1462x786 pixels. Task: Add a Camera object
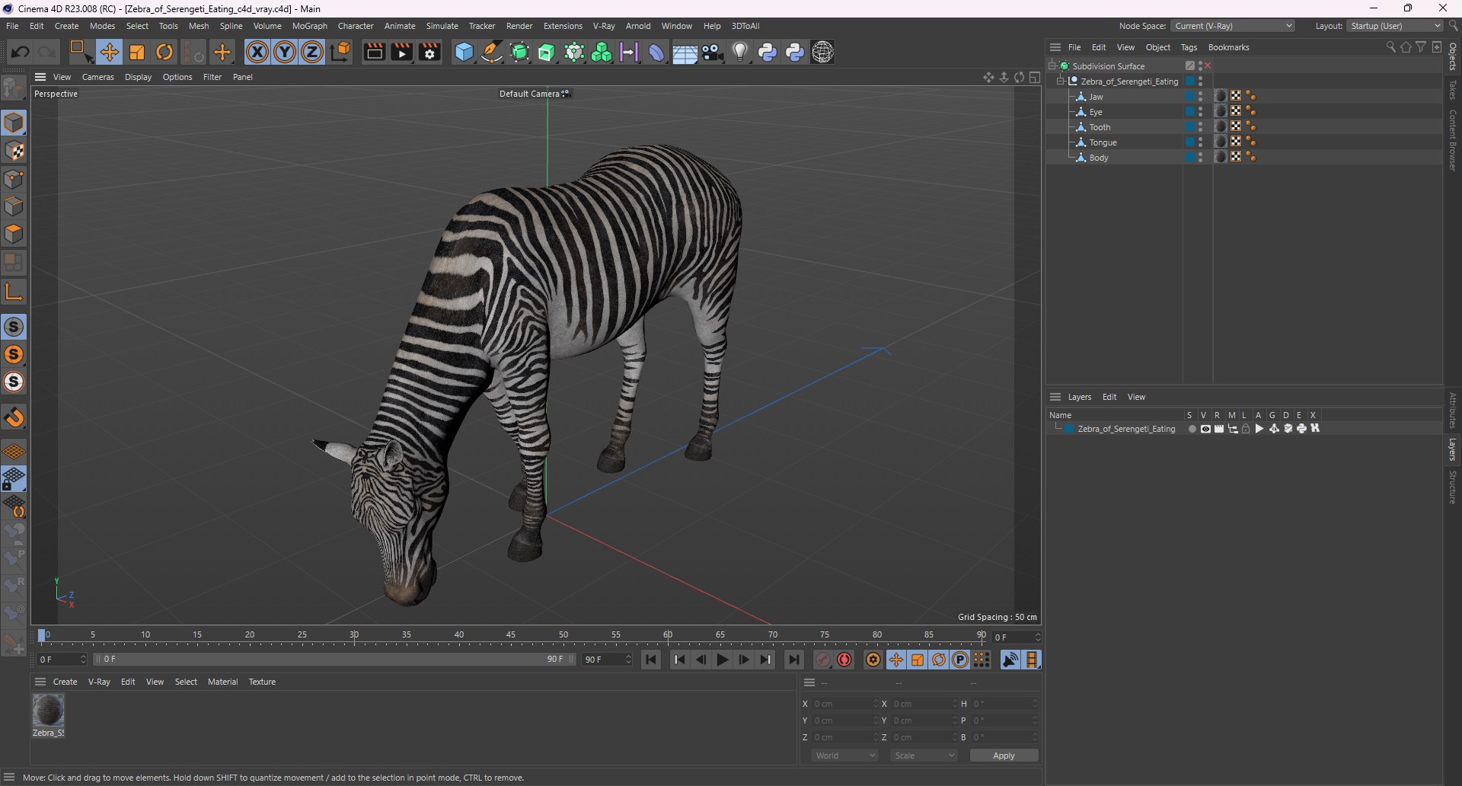[713, 52]
